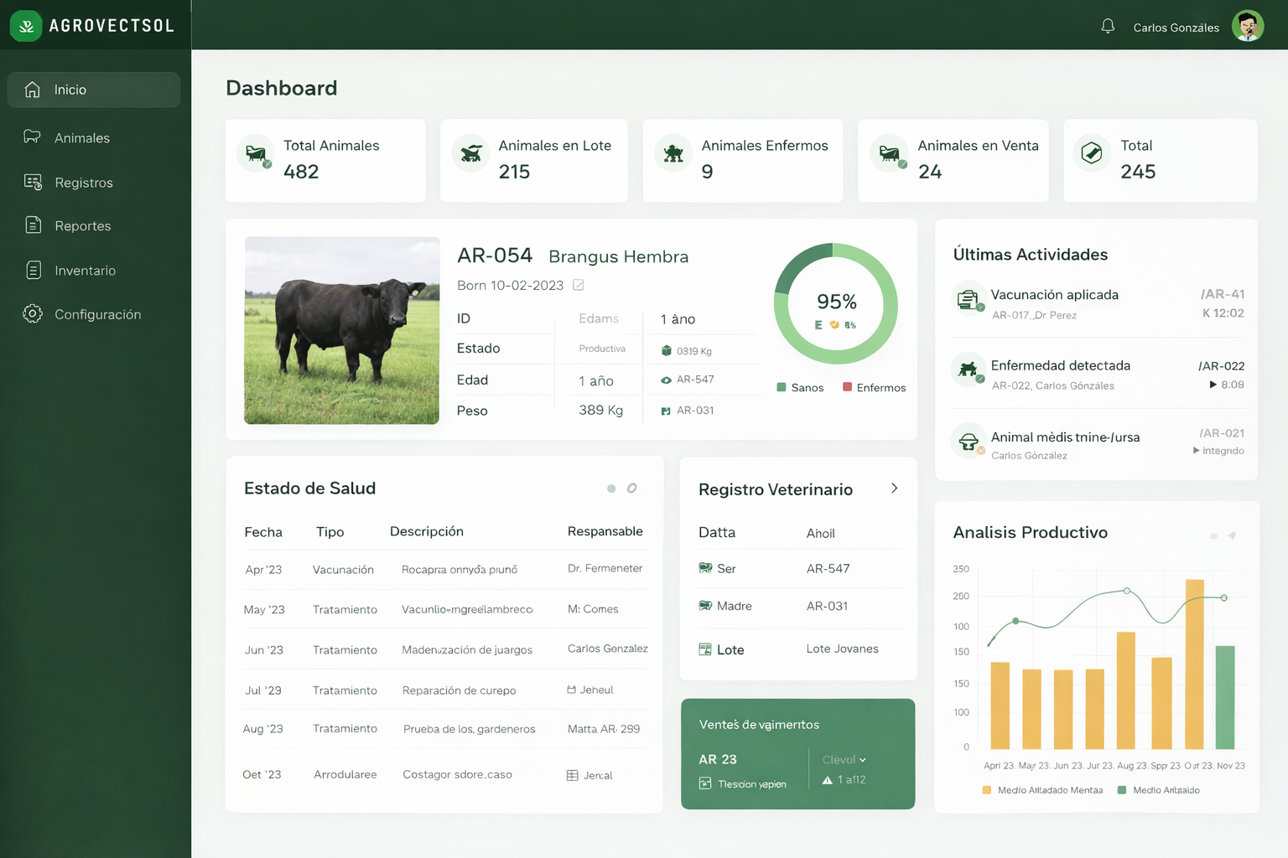Select first pager dot in Estado de Salud
Image resolution: width=1288 pixels, height=858 pixels.
tap(611, 488)
